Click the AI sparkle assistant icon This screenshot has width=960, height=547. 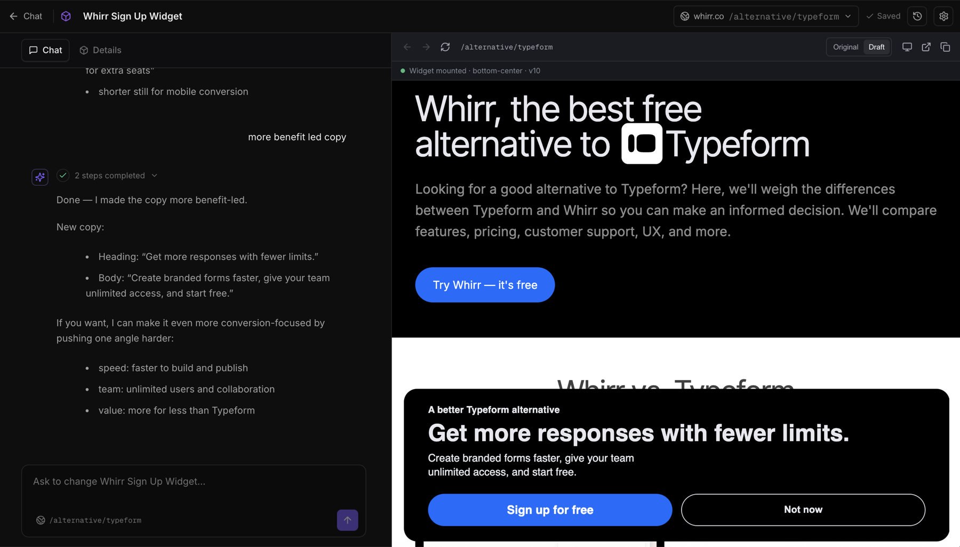pos(40,177)
